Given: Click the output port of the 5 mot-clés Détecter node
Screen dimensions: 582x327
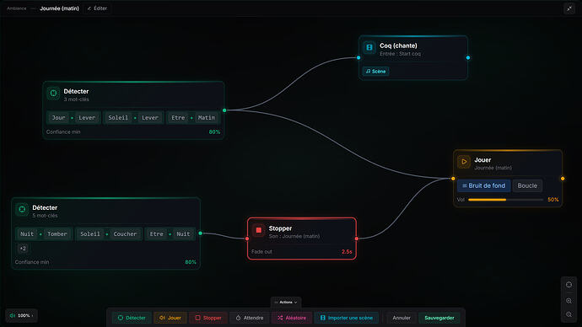Looking at the screenshot, I should [201, 233].
